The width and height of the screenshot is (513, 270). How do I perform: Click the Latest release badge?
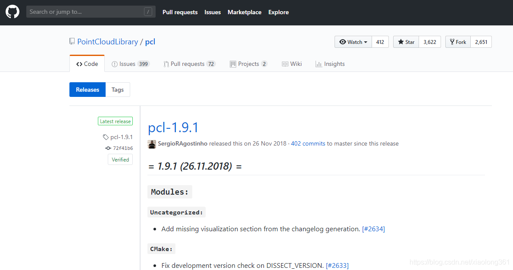(115, 121)
